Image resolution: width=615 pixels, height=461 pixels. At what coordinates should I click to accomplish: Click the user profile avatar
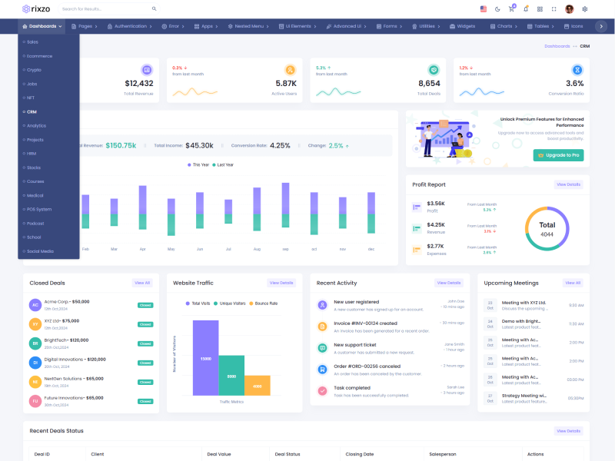coord(570,9)
